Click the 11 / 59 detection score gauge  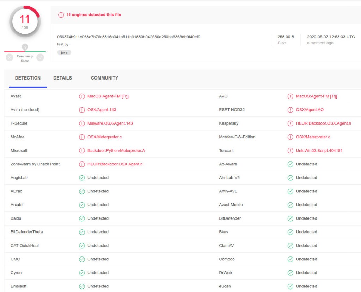pyautogui.click(x=25, y=21)
